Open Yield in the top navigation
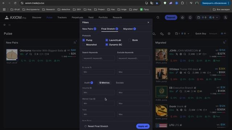The height and width of the screenshot is (130, 232). coord(91,17)
